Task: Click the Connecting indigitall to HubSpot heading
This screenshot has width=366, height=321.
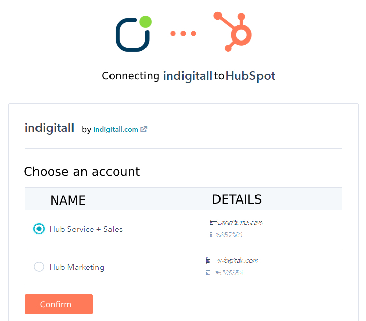Action: tap(189, 76)
